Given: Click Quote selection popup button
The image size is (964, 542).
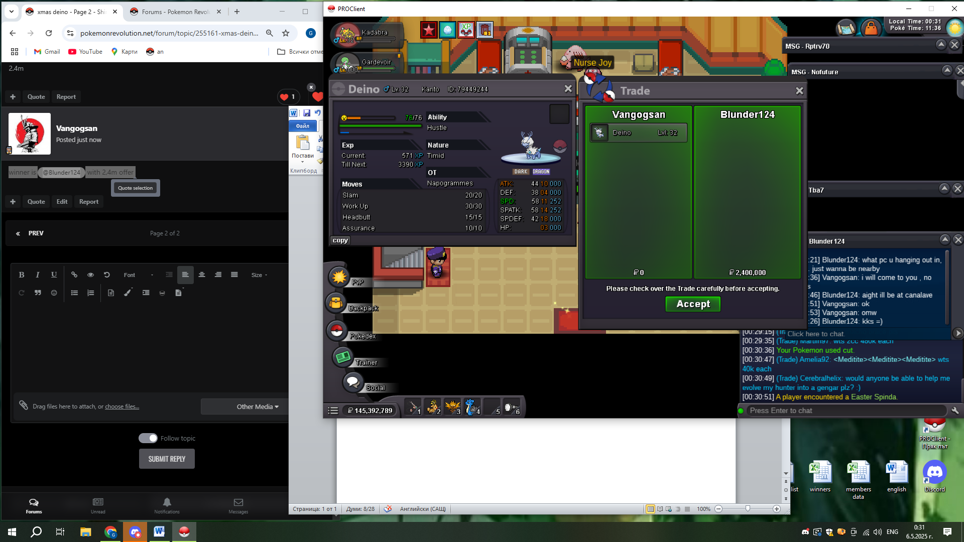Looking at the screenshot, I should click(135, 188).
